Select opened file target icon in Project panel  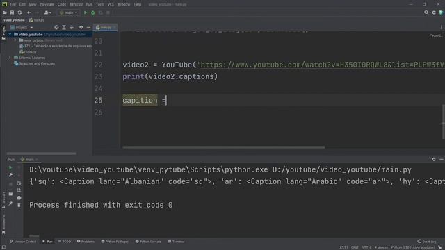coord(56,27)
